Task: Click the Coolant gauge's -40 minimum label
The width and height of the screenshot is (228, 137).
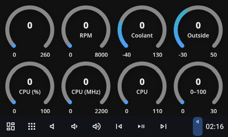Action: pos(126,55)
